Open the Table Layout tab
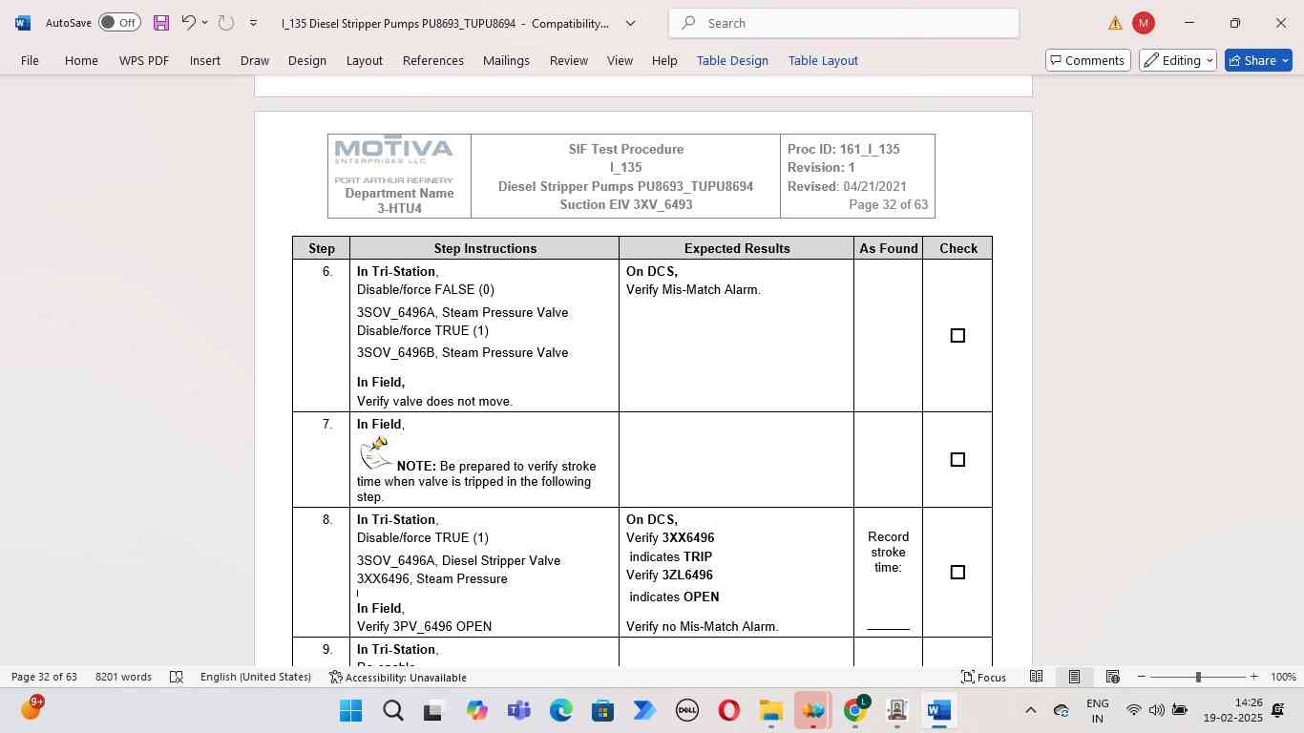Image resolution: width=1304 pixels, height=733 pixels. click(x=823, y=60)
